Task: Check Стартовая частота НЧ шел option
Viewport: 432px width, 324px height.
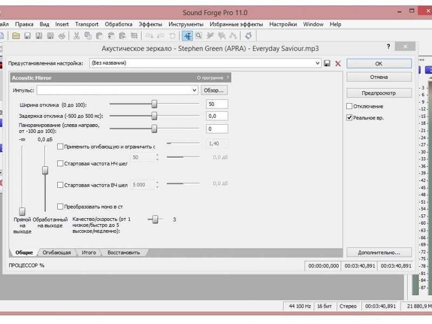Action: pyautogui.click(x=60, y=164)
